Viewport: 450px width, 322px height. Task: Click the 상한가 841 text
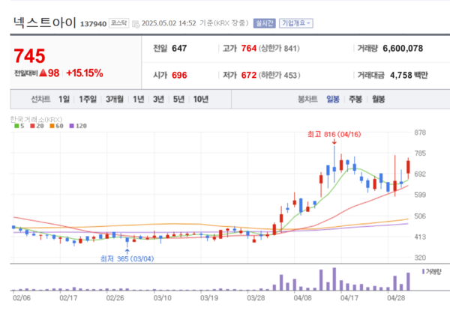click(279, 49)
